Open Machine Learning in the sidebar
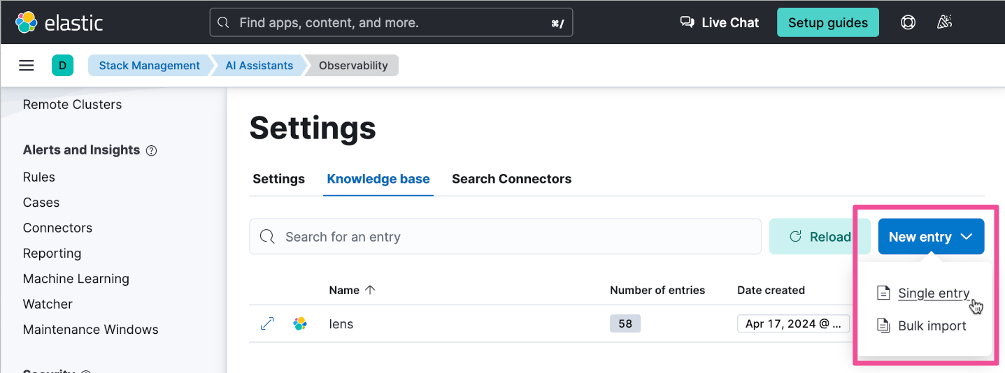The width and height of the screenshot is (1005, 373). (76, 279)
